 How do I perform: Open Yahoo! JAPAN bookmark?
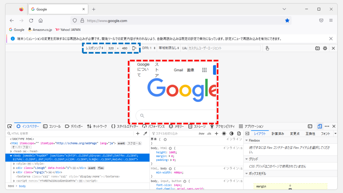click(68, 29)
